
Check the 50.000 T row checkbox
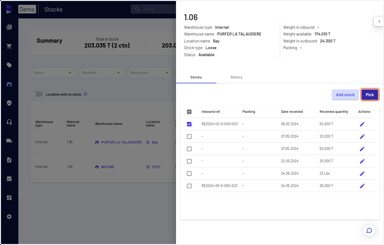pyautogui.click(x=189, y=149)
